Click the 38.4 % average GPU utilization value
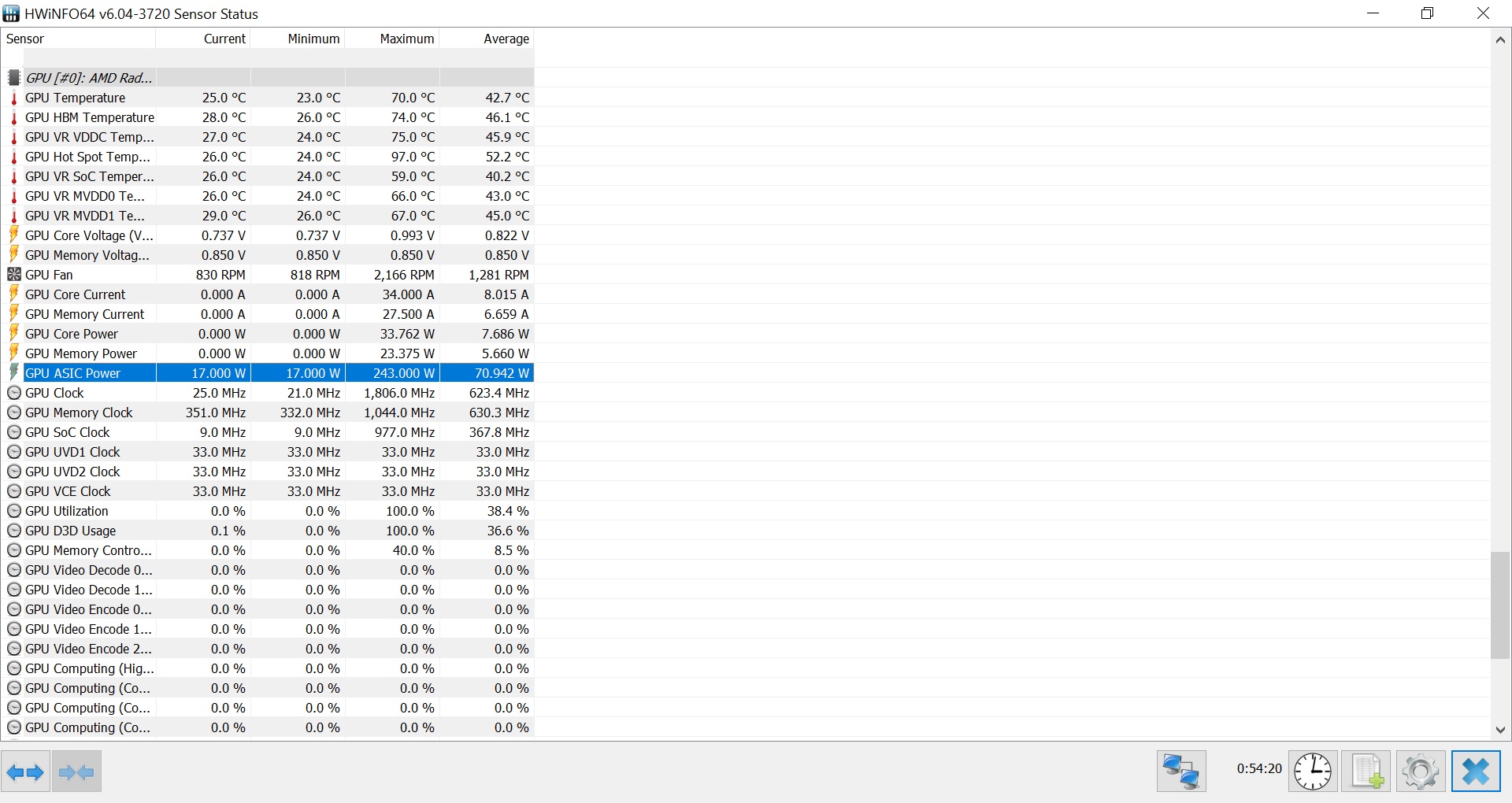1512x803 pixels. tap(508, 511)
